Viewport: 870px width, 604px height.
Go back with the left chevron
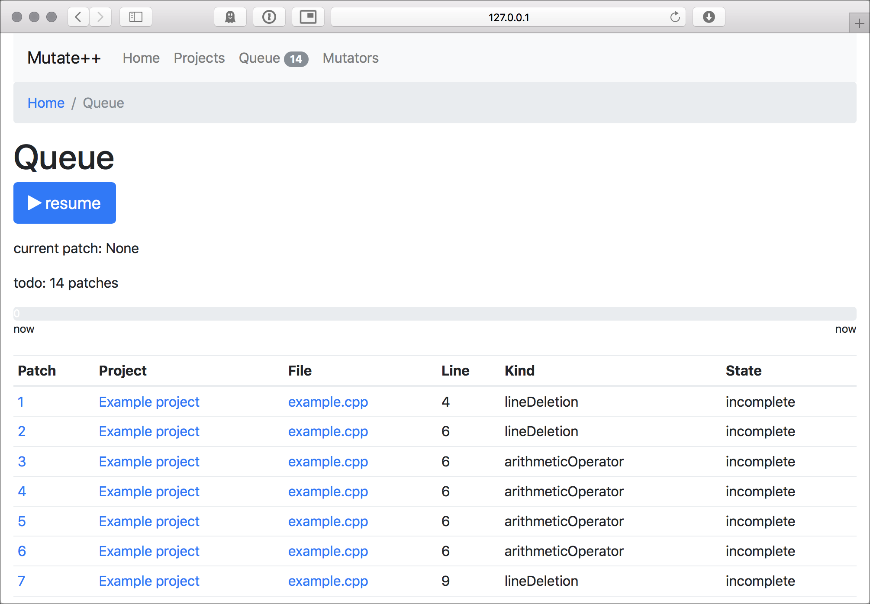(x=78, y=17)
